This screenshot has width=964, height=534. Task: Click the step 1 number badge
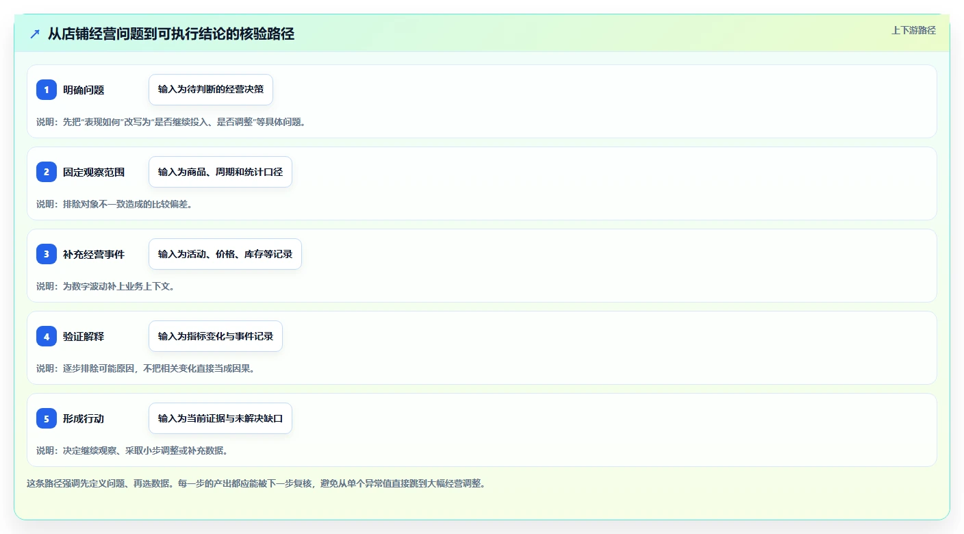pos(47,90)
